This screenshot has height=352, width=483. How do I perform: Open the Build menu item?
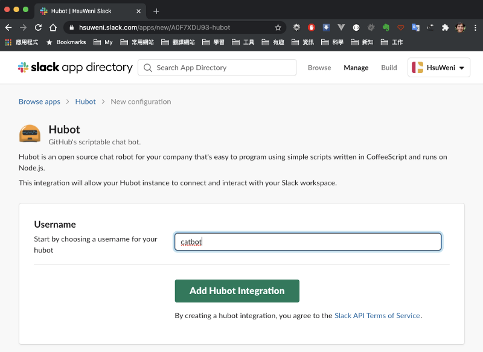click(x=389, y=68)
